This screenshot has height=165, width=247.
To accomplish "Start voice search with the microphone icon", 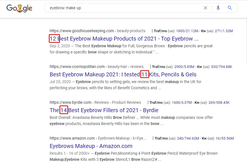I will [x=218, y=8].
